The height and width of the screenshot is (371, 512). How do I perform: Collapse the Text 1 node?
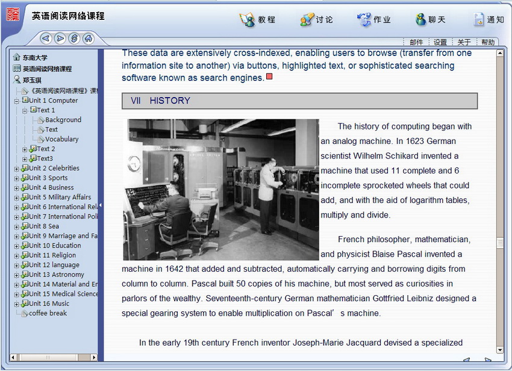pyautogui.click(x=25, y=111)
